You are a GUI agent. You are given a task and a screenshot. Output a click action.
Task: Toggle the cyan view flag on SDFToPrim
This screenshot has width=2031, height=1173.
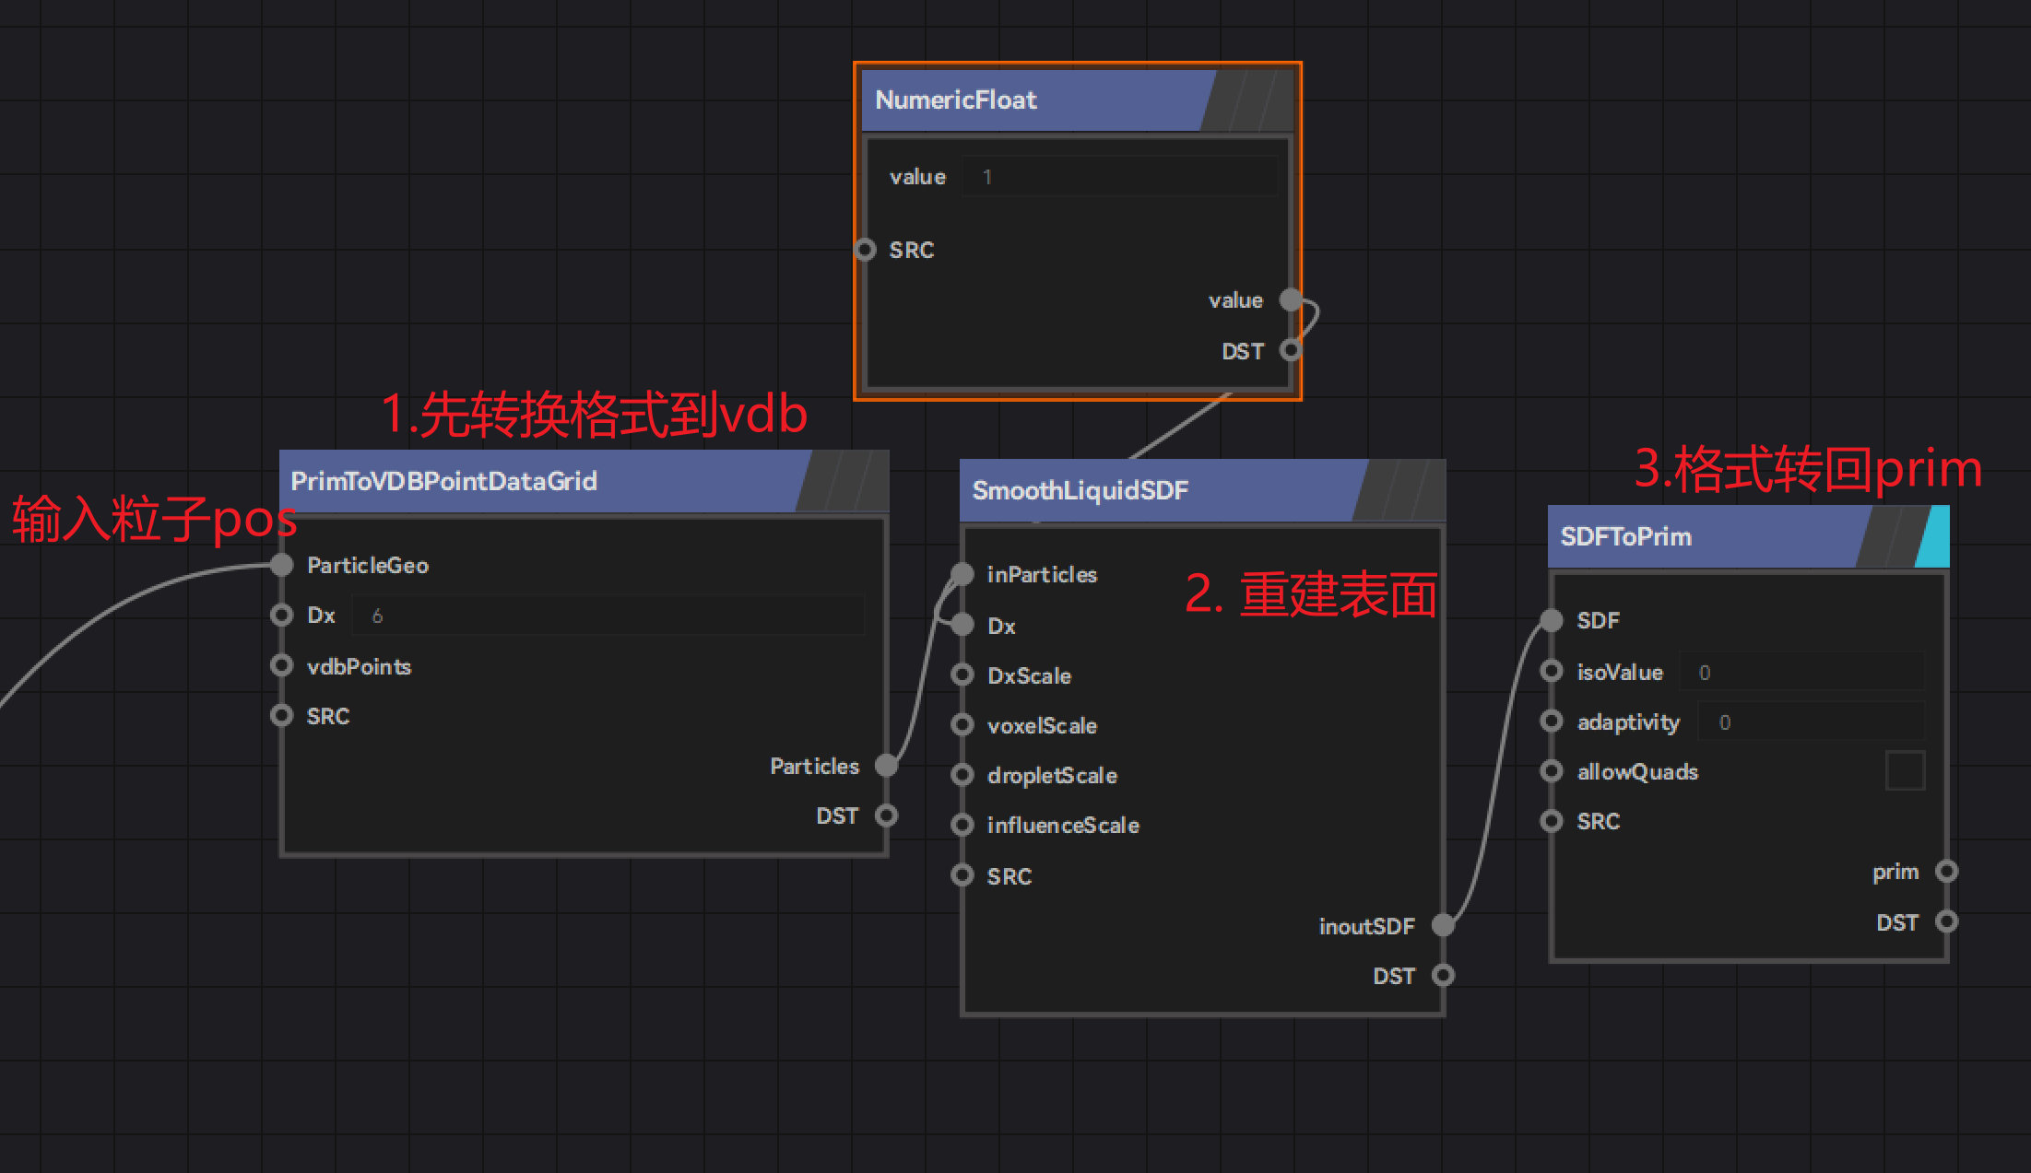point(1932,536)
